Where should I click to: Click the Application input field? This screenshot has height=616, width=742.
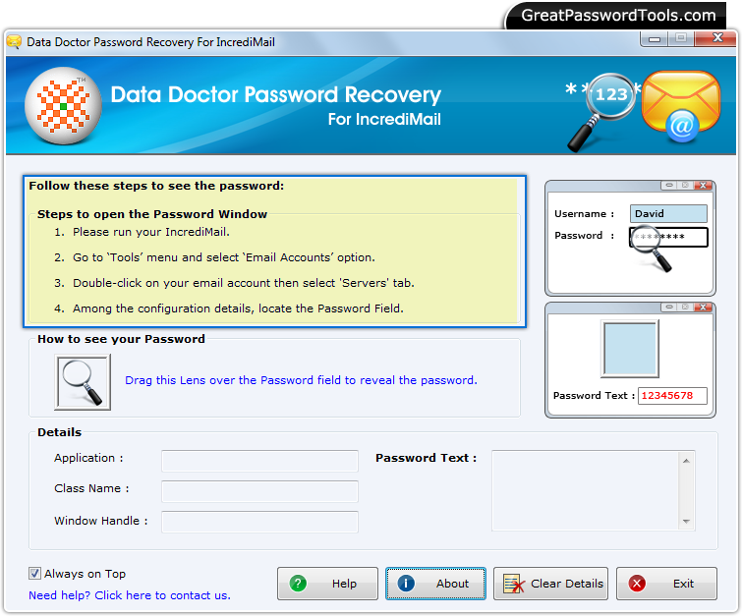259,461
